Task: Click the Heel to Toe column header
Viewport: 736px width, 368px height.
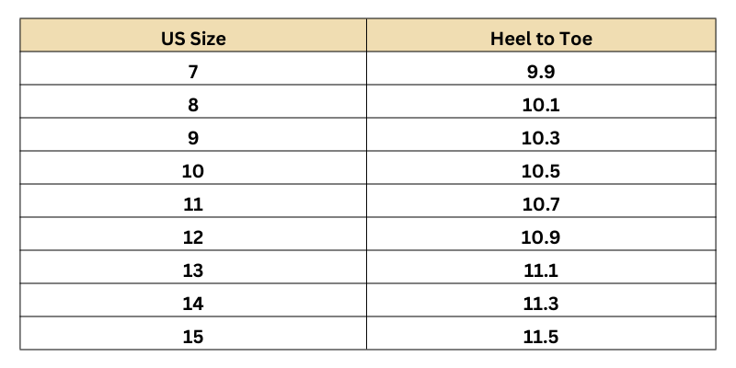Action: pos(541,39)
